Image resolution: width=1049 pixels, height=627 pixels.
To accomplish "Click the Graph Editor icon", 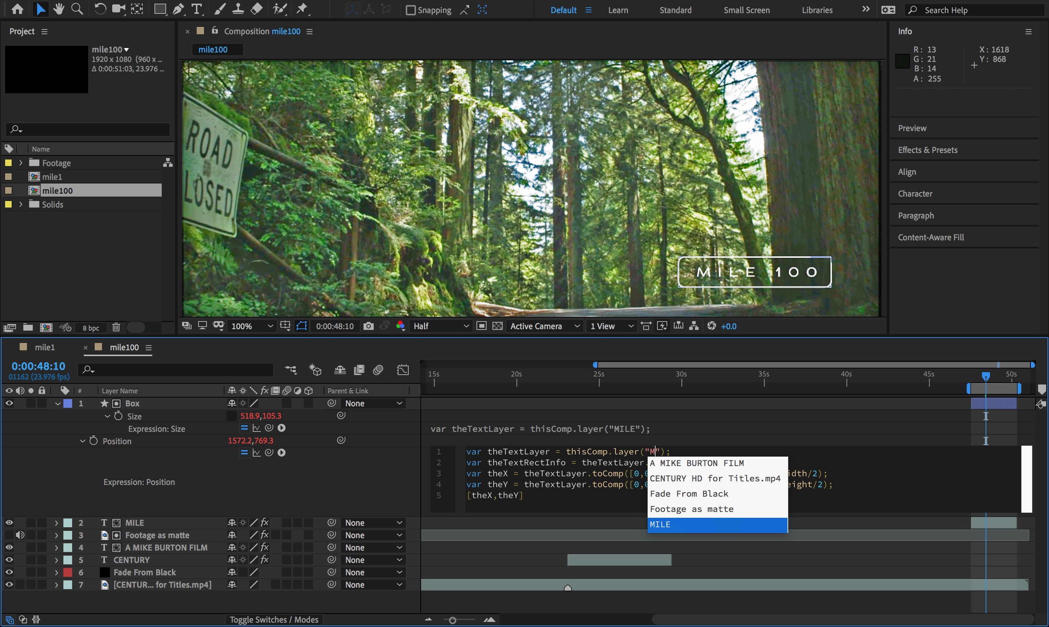I will coord(403,370).
